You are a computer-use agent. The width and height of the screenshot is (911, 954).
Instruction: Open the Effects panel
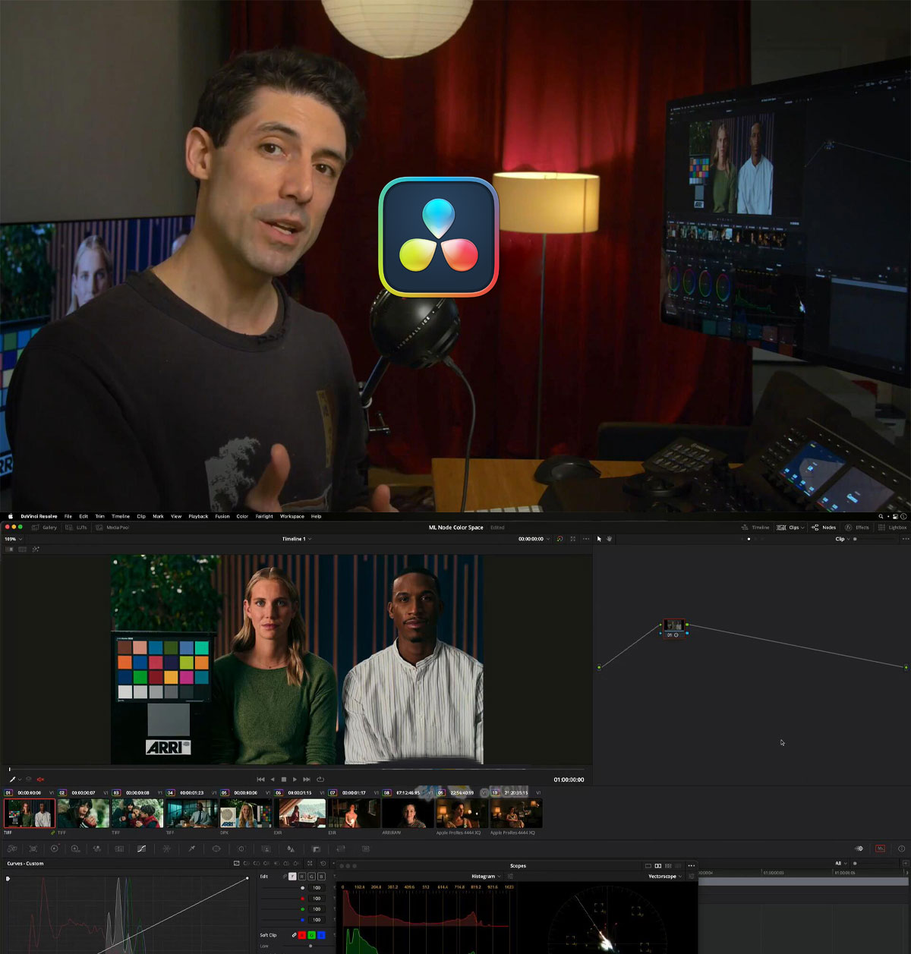click(x=857, y=527)
